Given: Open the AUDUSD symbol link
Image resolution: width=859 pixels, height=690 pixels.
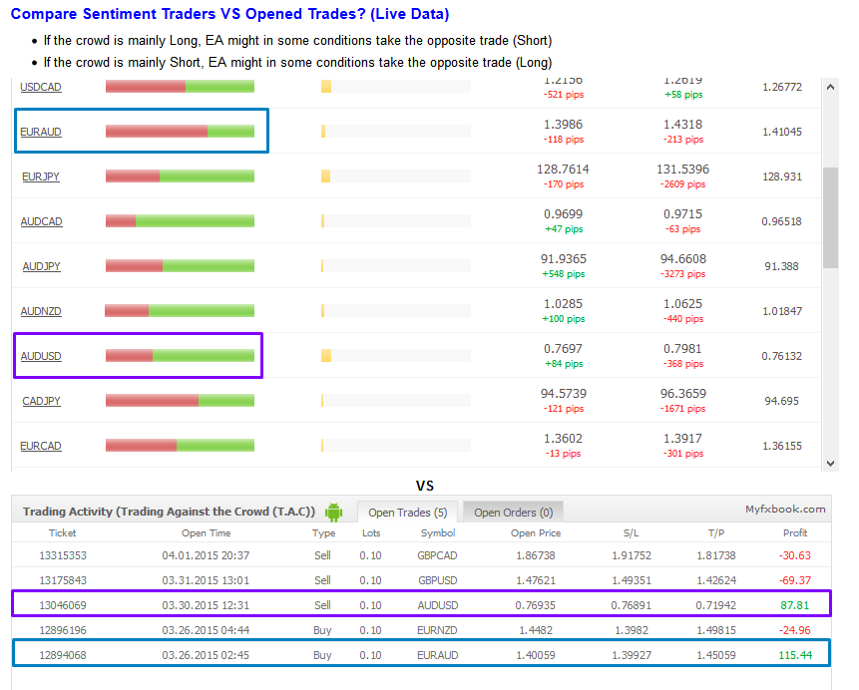Looking at the screenshot, I should pyautogui.click(x=41, y=356).
